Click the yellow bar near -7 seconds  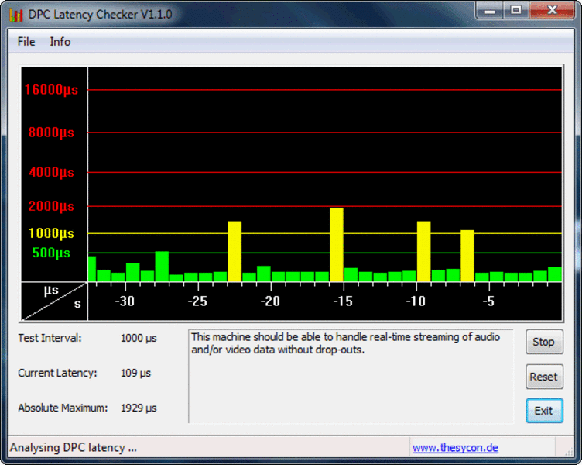(467, 256)
